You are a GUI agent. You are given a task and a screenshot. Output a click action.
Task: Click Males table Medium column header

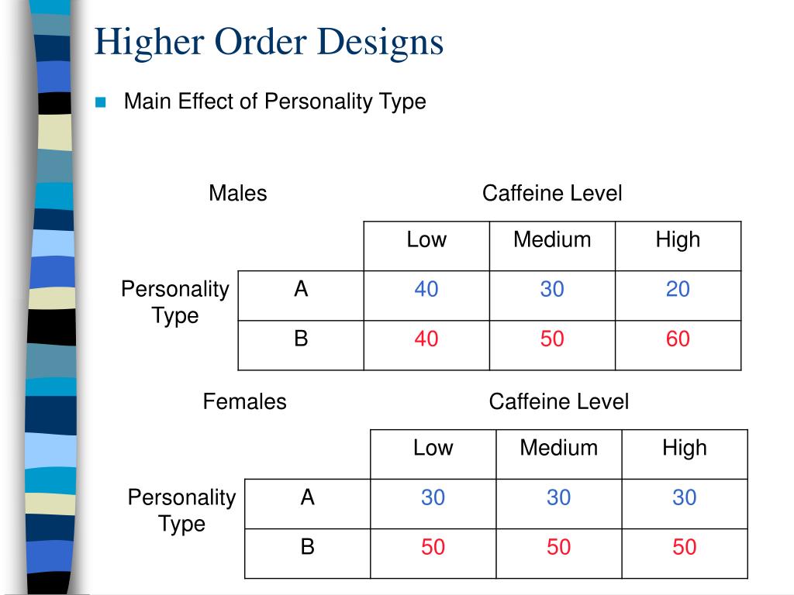(x=552, y=246)
